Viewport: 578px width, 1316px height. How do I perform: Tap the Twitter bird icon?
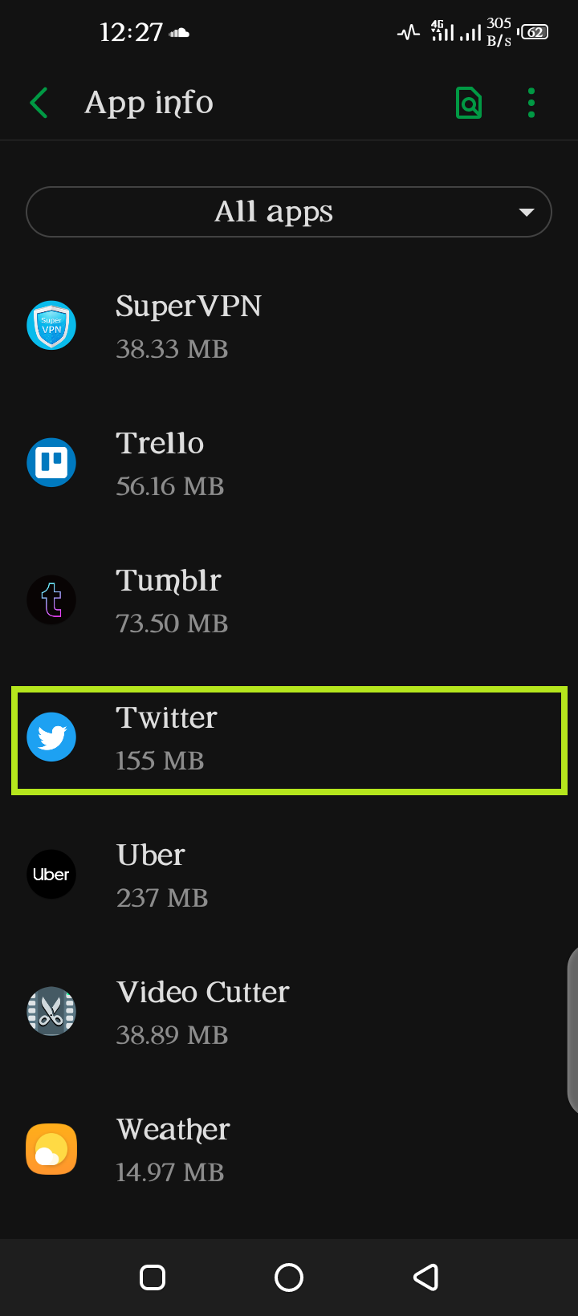point(51,737)
